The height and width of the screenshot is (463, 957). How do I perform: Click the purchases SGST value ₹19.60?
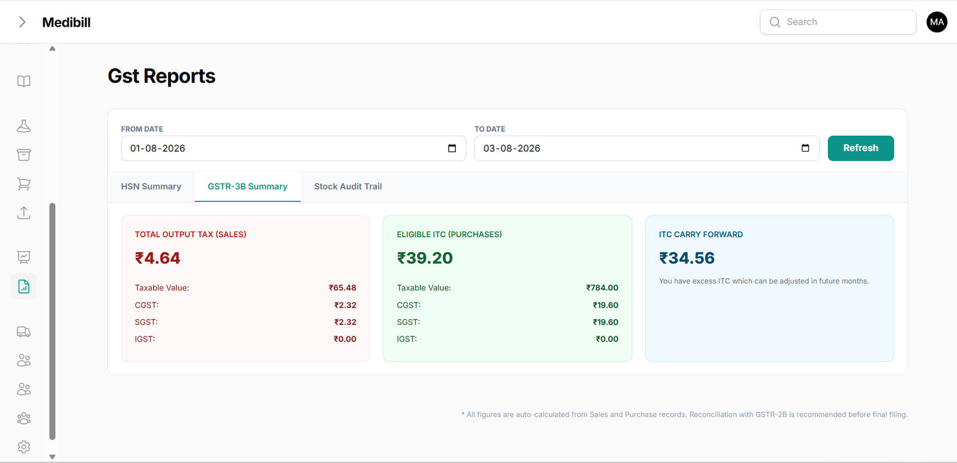tap(605, 322)
